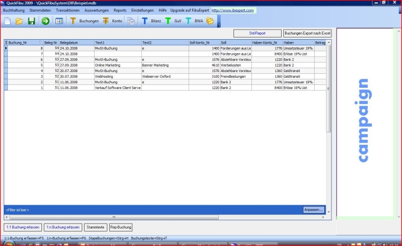The height and width of the screenshot is (246, 402).
Task: Open the BWA report from toolbar
Action: point(194,21)
